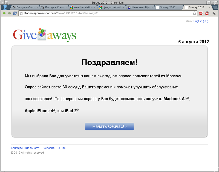Click the blue Chromium window icon
Viewport: 219px width, 172px height.
point(4,6)
